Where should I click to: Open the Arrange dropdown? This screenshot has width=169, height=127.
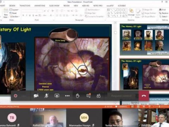point(131,13)
